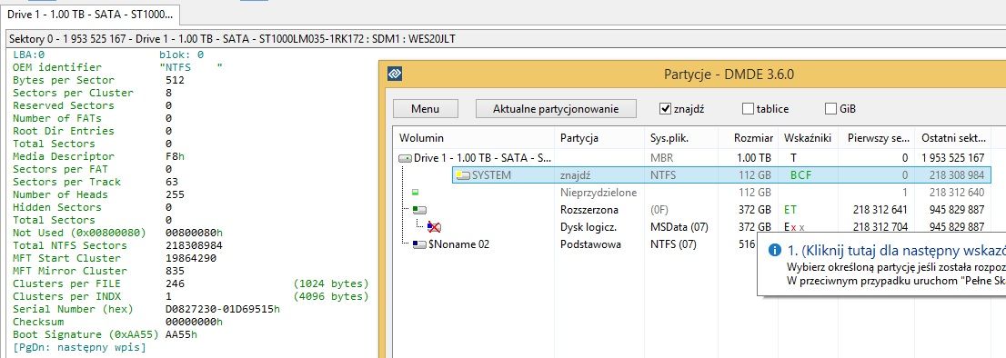Click the Dysk logicz. partition entry
The width and height of the screenshot is (1006, 358).
click(x=588, y=227)
